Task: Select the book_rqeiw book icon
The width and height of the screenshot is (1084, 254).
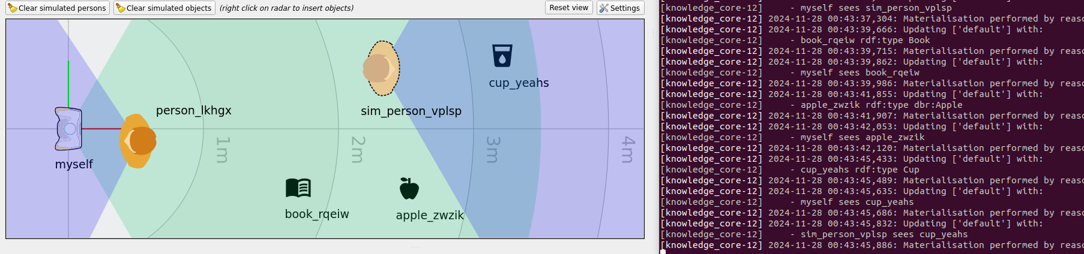Action: tap(298, 188)
